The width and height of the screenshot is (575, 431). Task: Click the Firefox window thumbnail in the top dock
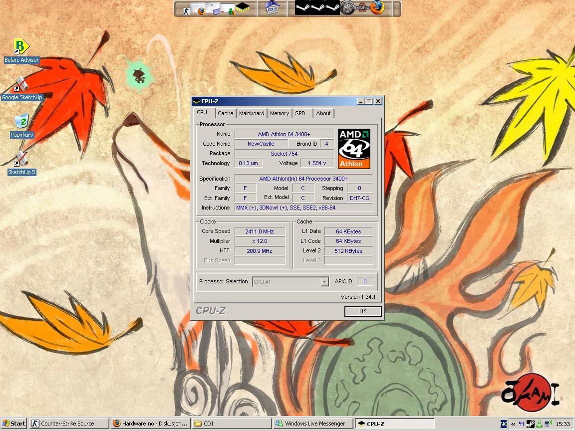197,8
